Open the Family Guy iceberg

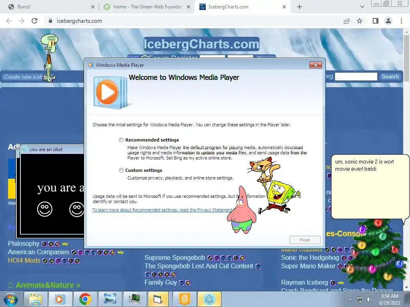pyautogui.click(x=161, y=283)
